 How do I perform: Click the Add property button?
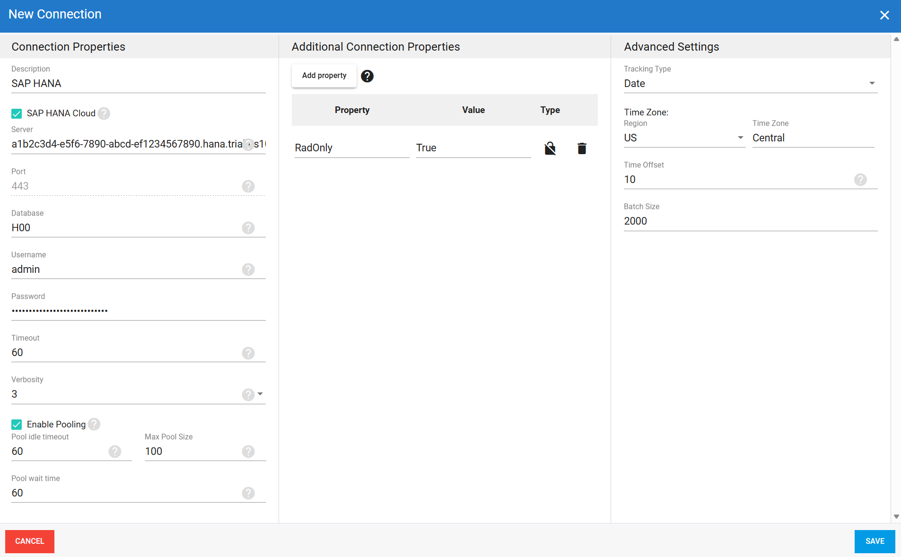coord(324,76)
